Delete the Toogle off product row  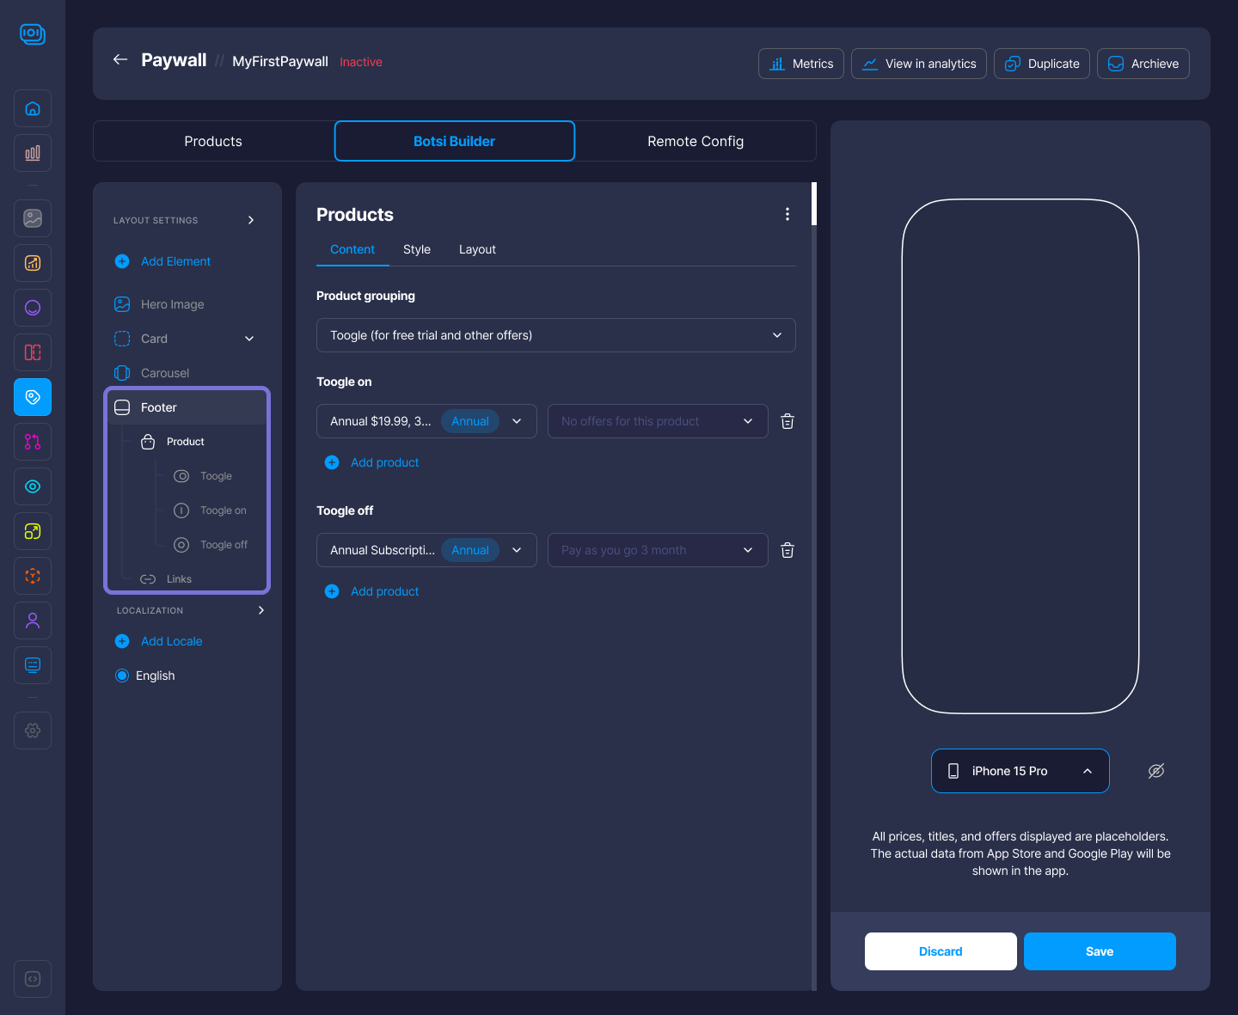(787, 550)
